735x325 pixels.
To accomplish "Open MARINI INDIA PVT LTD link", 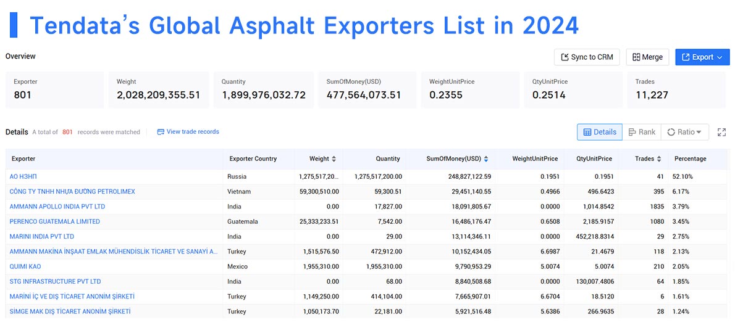I will pos(42,236).
